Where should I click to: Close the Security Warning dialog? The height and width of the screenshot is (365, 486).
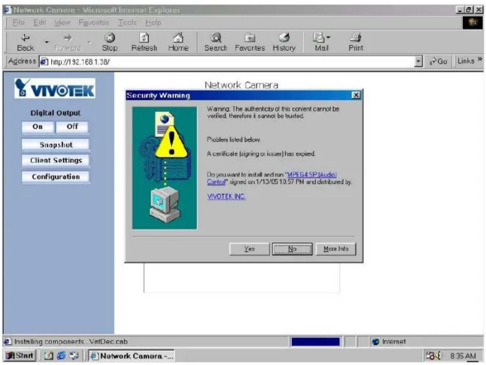356,95
